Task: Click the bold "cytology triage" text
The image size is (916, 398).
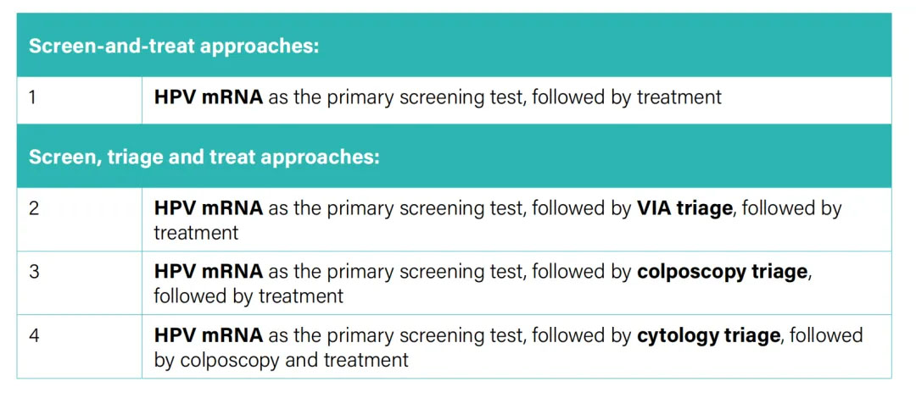Action: tap(708, 336)
